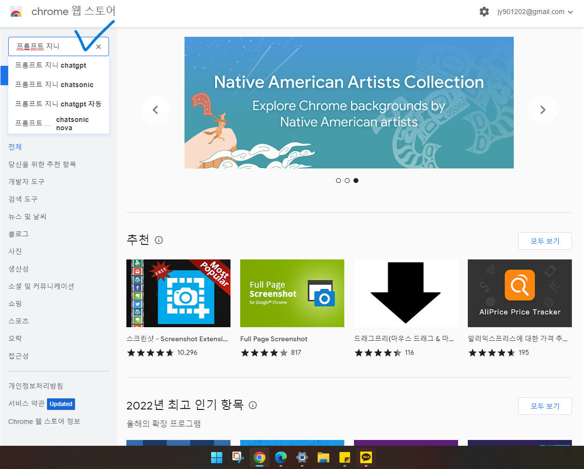Viewport: 584px width, 469px height.
Task: Choose suggestion 프롬프트 지니 chatsonic
Action: [x=59, y=85]
